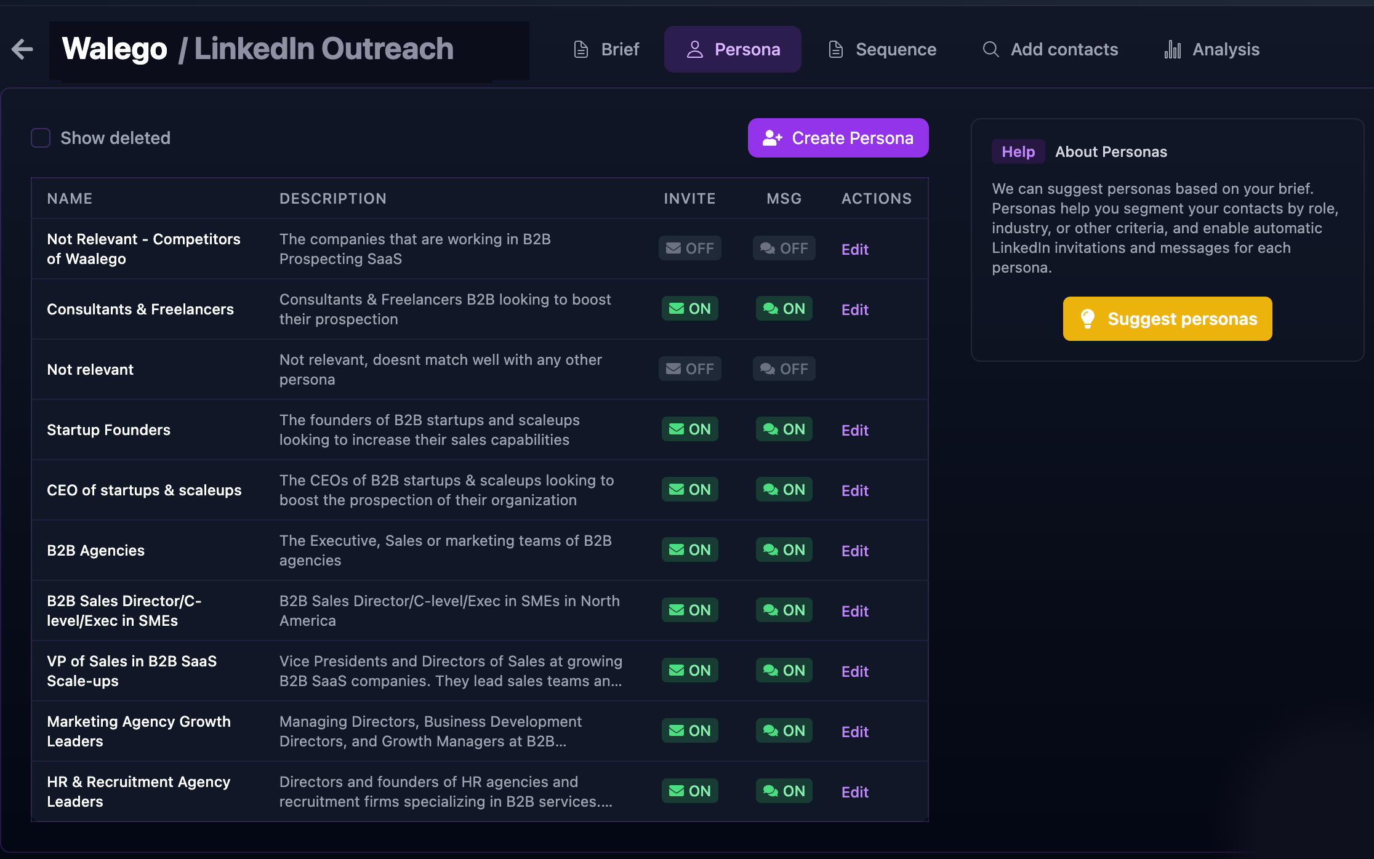
Task: Click the Suggest personas button
Action: [x=1167, y=319]
